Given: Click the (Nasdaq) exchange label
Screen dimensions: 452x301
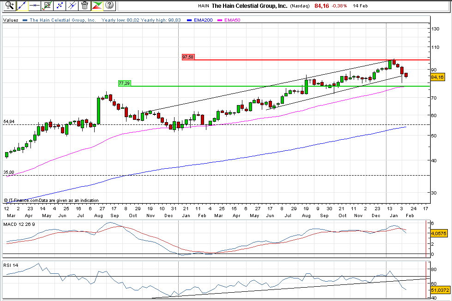Looking at the screenshot, I should [x=300, y=6].
